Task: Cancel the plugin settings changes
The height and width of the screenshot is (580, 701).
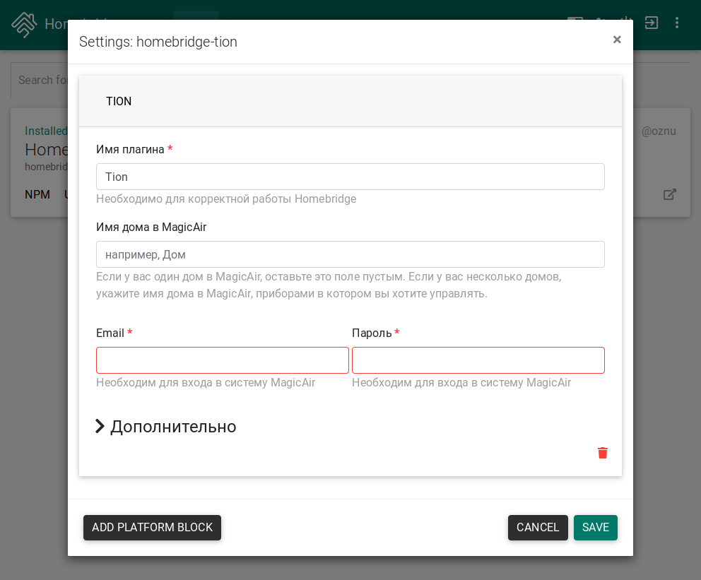Action: coord(538,527)
